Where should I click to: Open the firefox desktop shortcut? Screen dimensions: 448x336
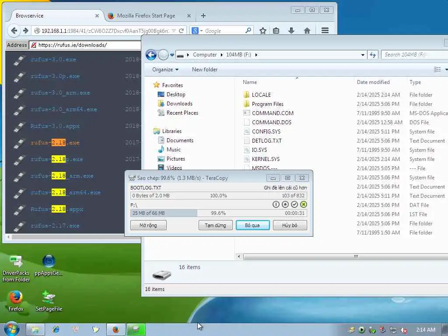(x=16, y=301)
